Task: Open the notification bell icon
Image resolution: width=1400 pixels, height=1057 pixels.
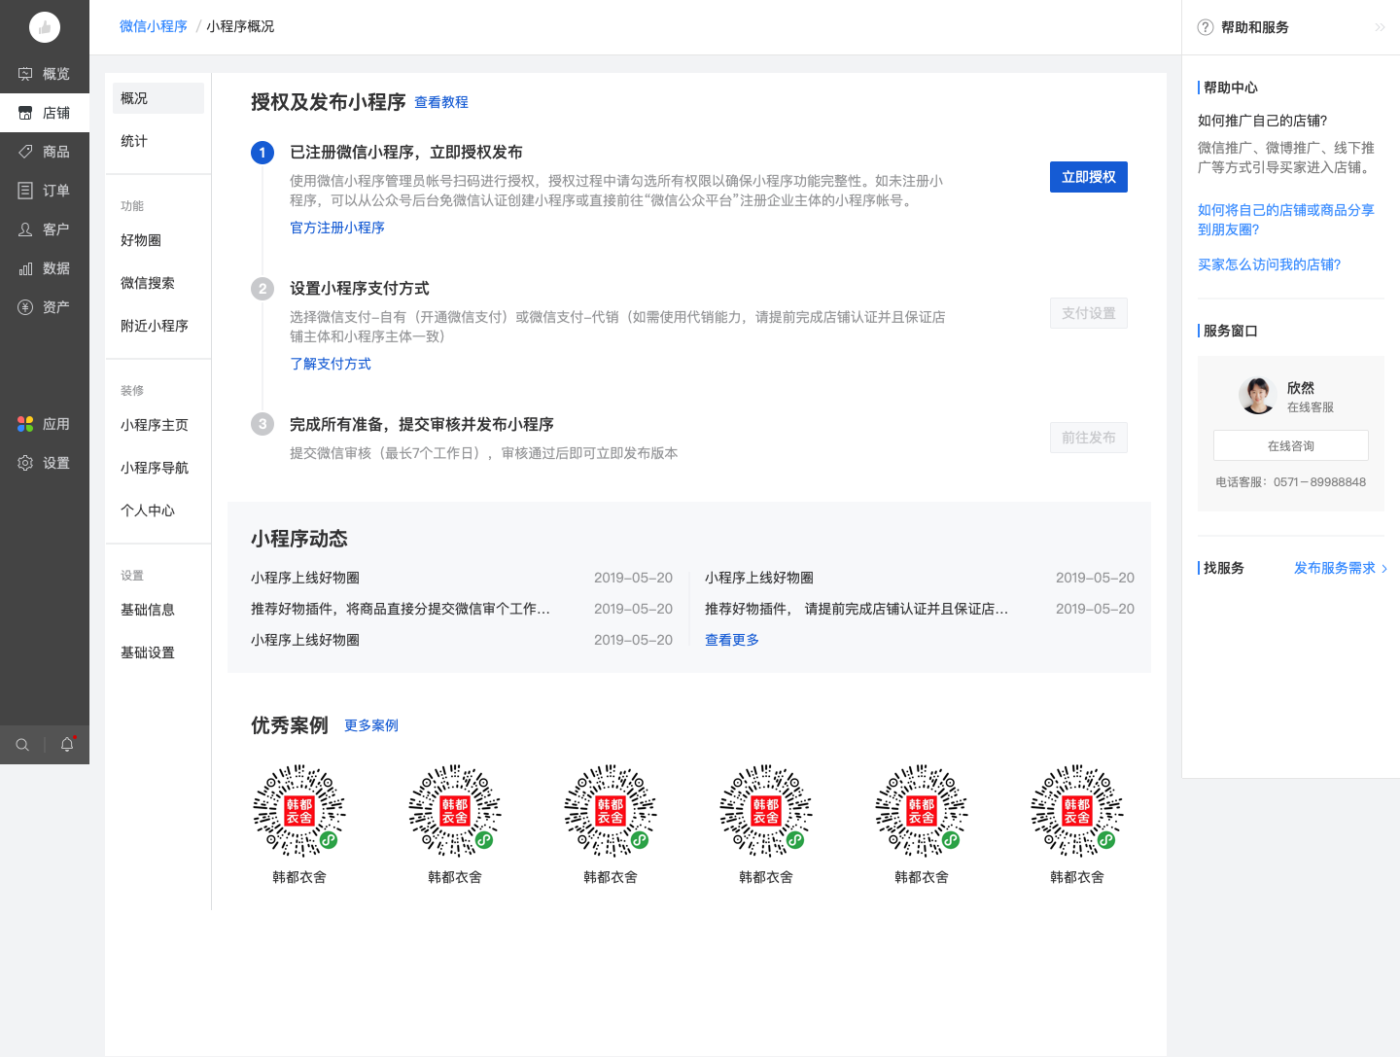Action: click(x=67, y=745)
